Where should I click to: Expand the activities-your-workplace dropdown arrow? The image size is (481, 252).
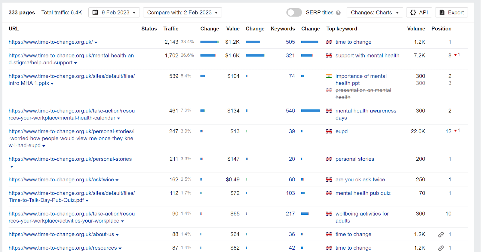122,221
